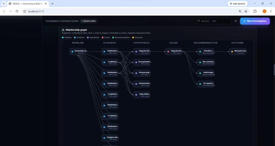This screenshot has width=275, height=146.
Task: Go forward in browser history
Action: coord(11,11)
